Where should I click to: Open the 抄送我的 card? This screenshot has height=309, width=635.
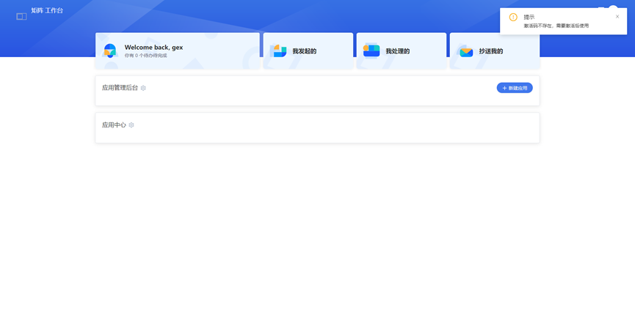(x=495, y=51)
